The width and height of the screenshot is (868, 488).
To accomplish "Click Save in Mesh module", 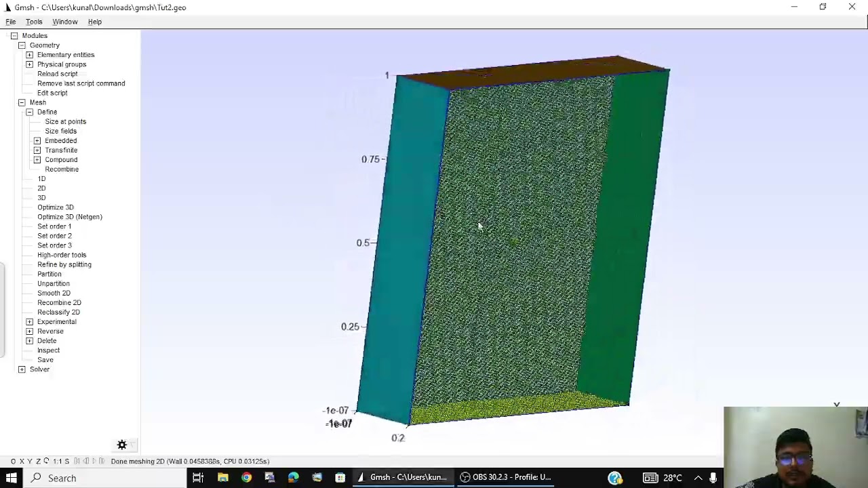I will 45,359.
